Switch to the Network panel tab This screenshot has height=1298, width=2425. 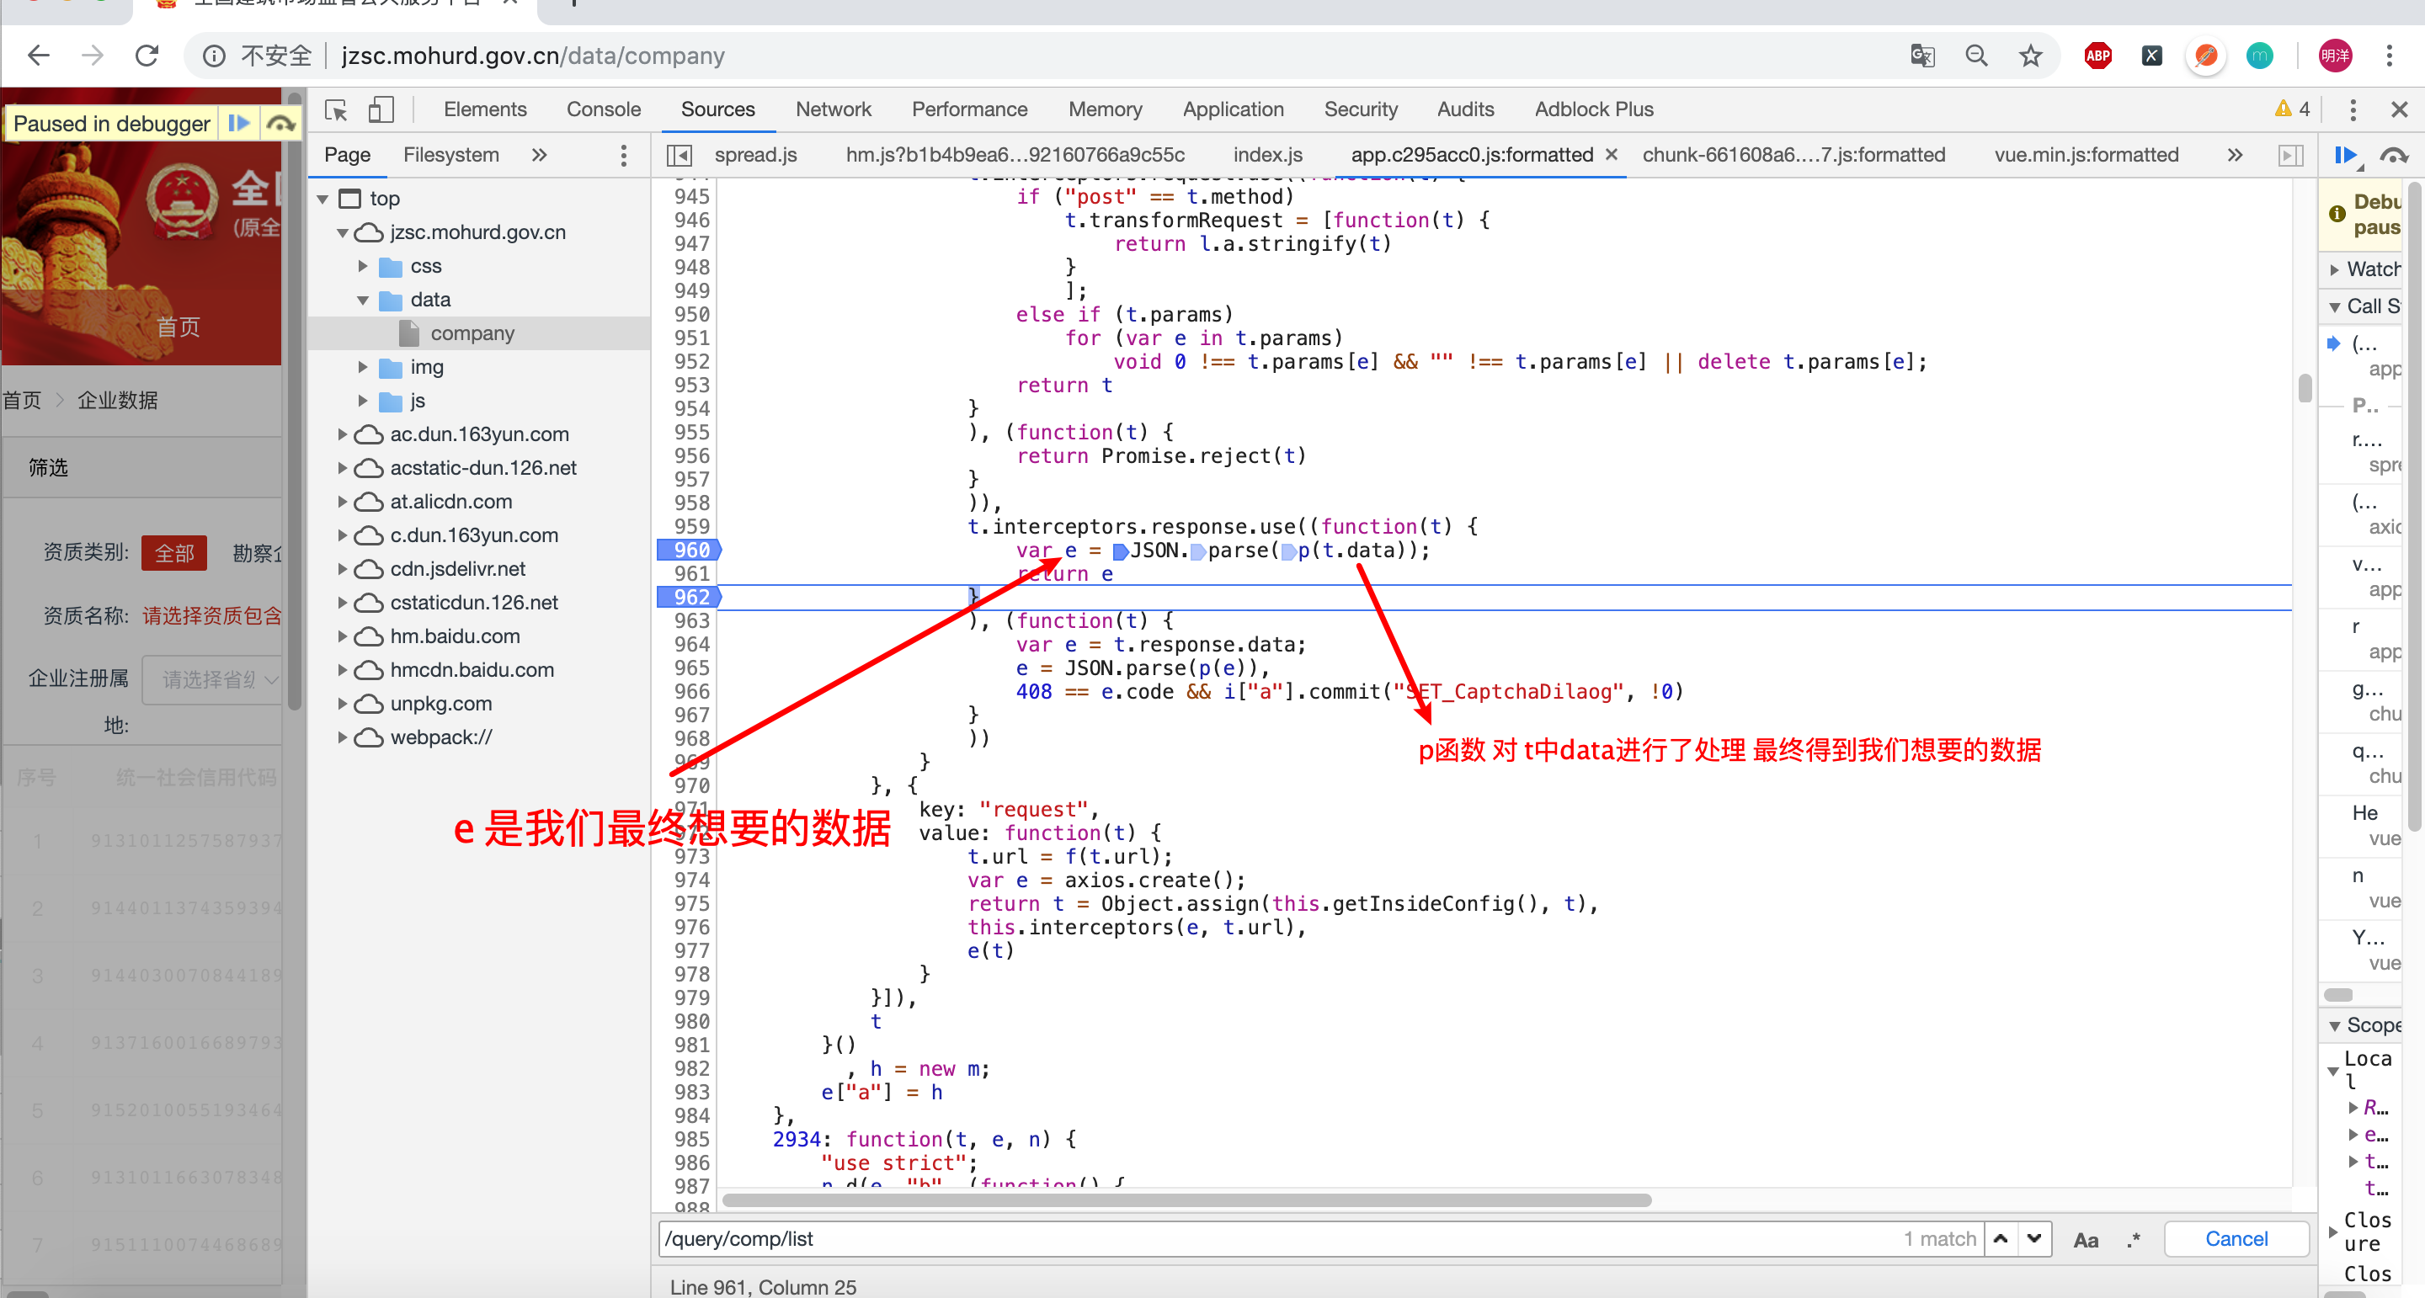(x=833, y=108)
